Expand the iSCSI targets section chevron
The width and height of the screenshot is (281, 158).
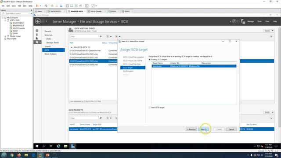[x=271, y=118]
